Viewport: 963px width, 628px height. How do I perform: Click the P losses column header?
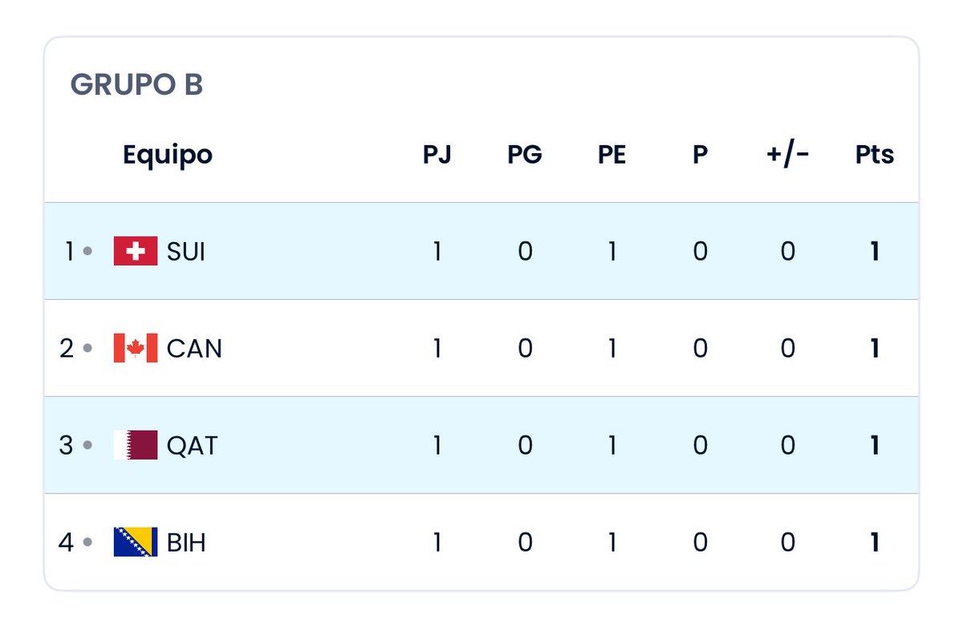[700, 154]
